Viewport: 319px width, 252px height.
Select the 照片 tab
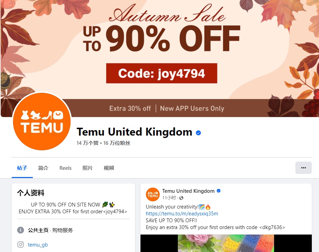87,168
